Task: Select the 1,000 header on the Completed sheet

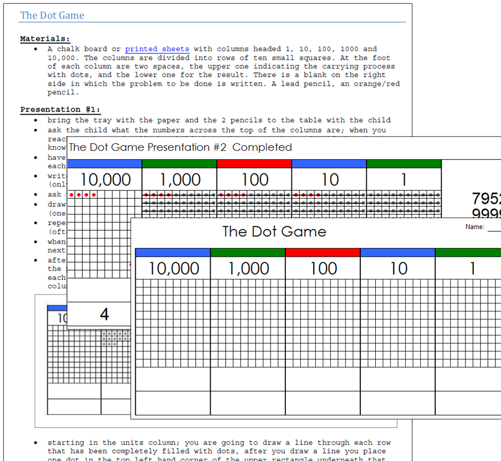Action: (179, 179)
